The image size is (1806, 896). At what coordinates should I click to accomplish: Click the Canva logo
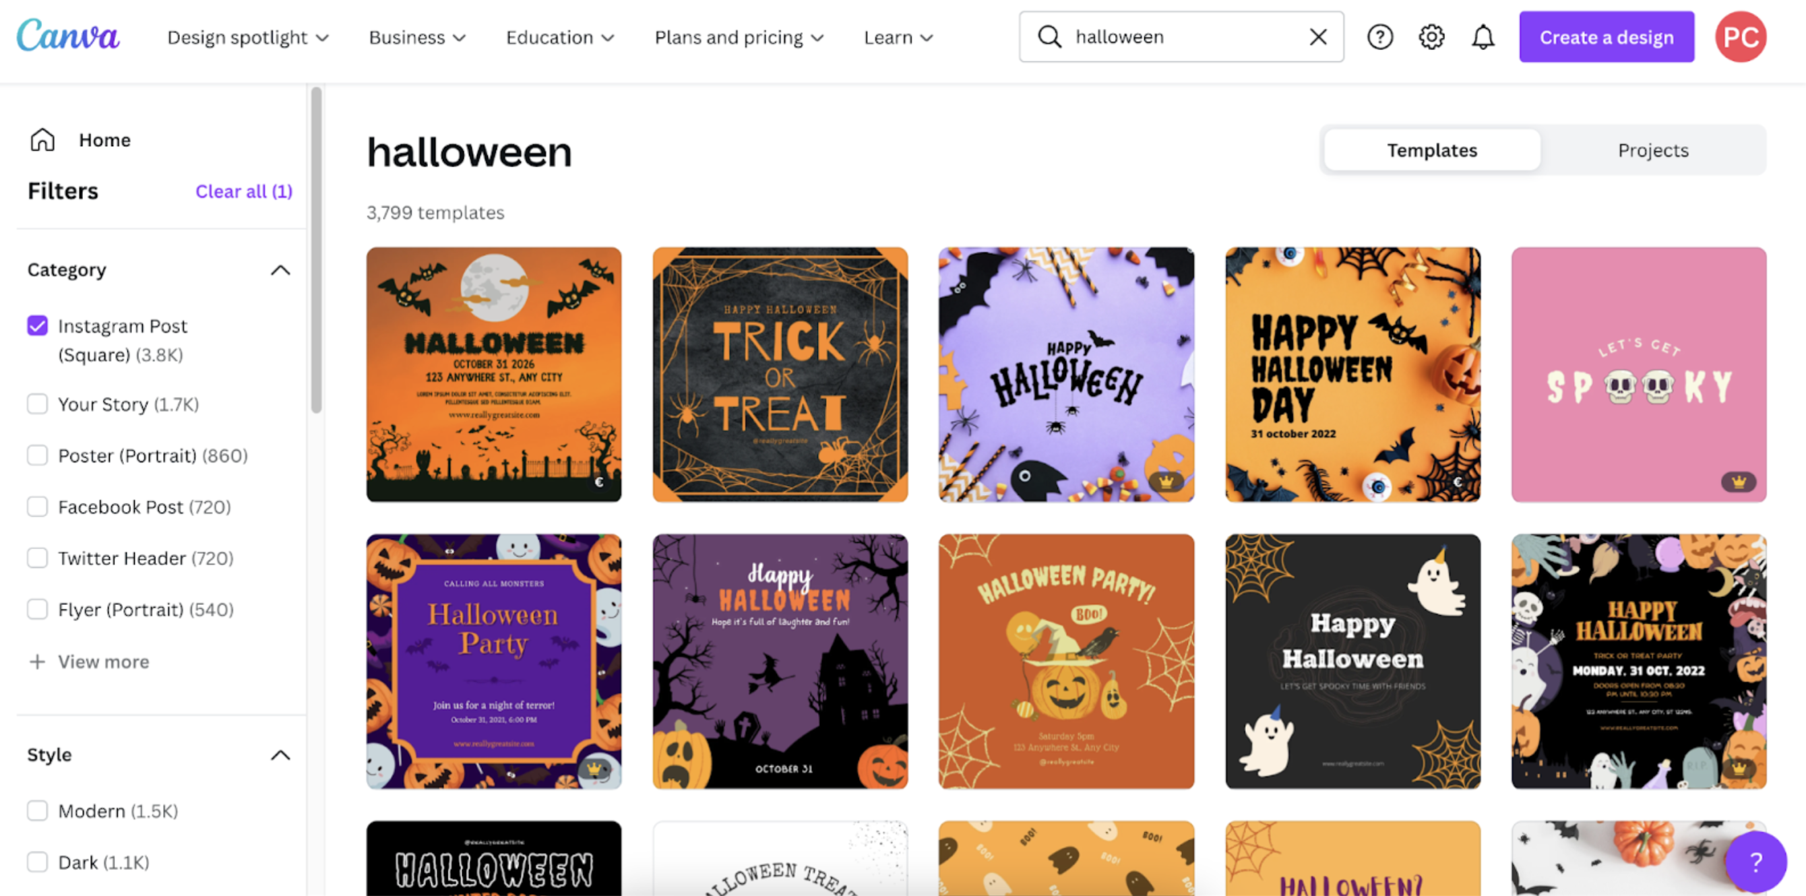[68, 36]
